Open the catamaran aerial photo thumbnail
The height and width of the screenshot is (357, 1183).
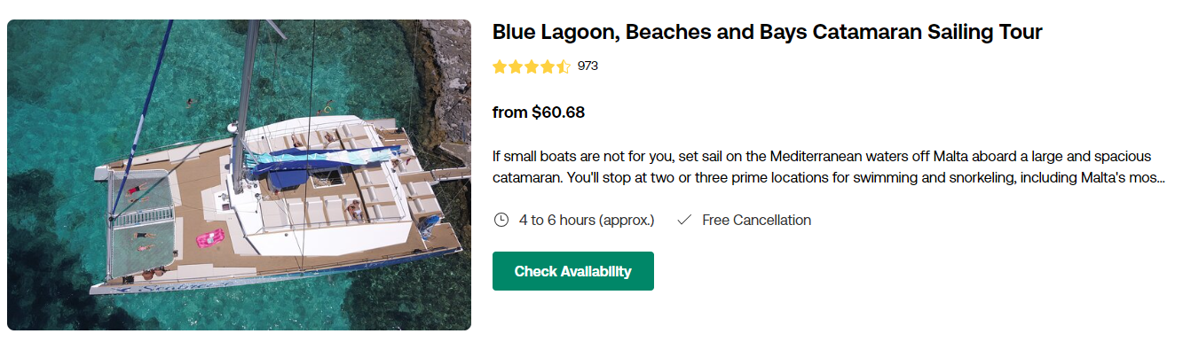click(239, 175)
